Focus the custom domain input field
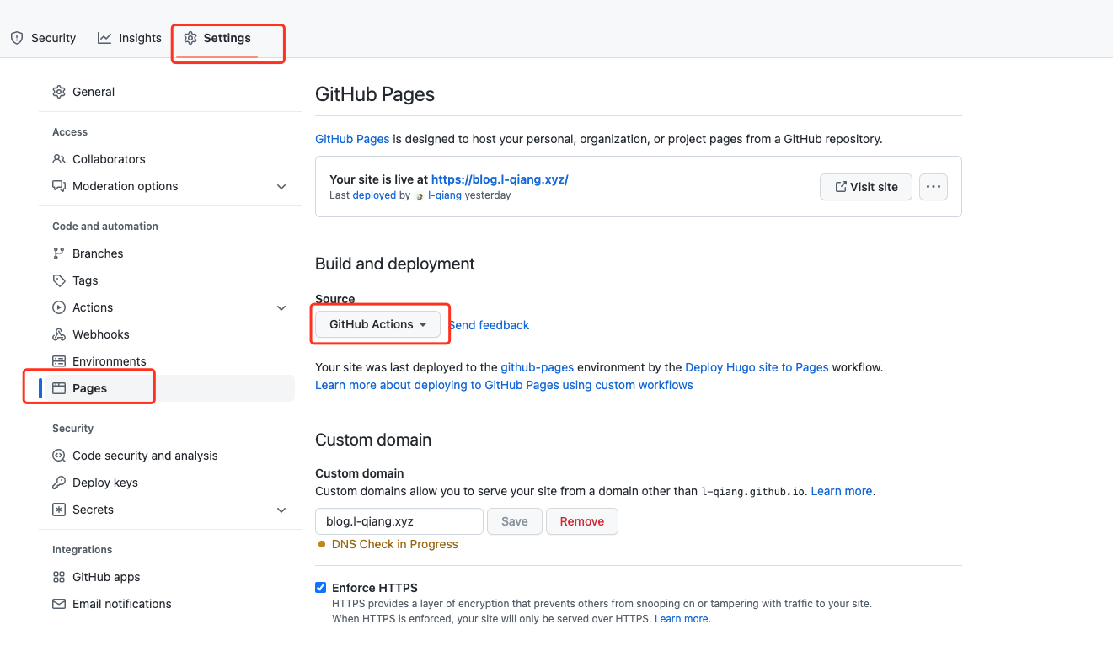The height and width of the screenshot is (651, 1113). [399, 521]
